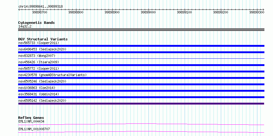The image size is (273, 136).
Task: Click the 99898800 ruler position label
Action: (x=76, y=12)
